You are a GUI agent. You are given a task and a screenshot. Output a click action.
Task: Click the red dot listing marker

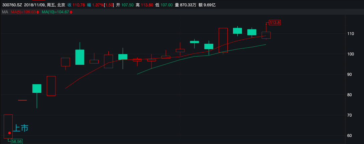pyautogui.click(x=9, y=133)
